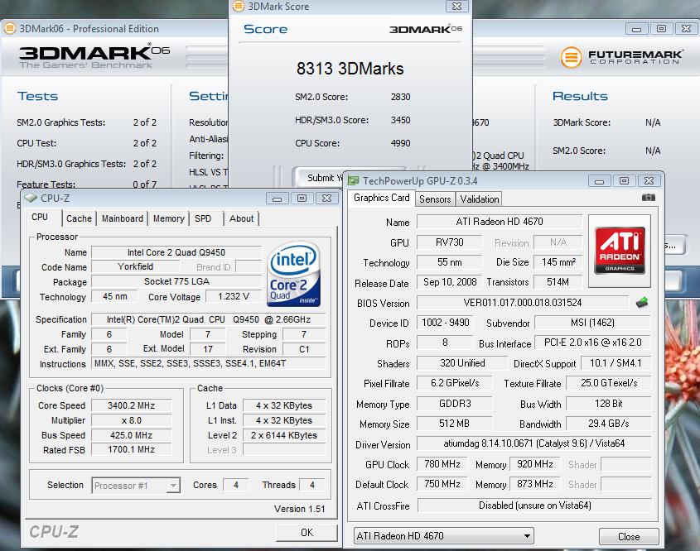The image size is (700, 551).
Task: Click the GPU-Z screenshot camera icon
Action: 648,198
